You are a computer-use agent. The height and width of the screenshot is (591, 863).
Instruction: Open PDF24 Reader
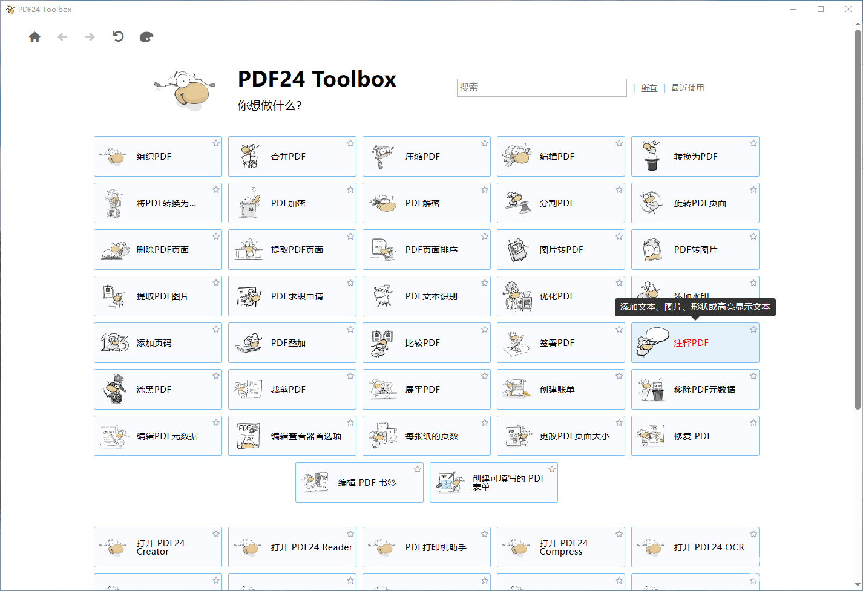click(292, 547)
